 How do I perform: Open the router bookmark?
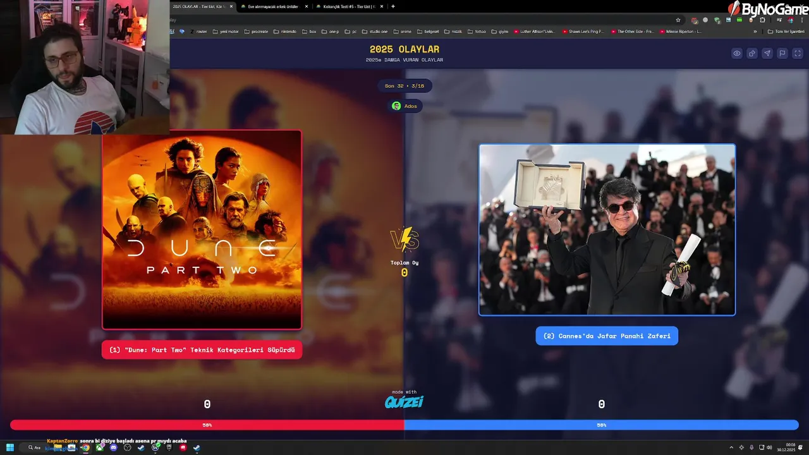tap(198, 32)
